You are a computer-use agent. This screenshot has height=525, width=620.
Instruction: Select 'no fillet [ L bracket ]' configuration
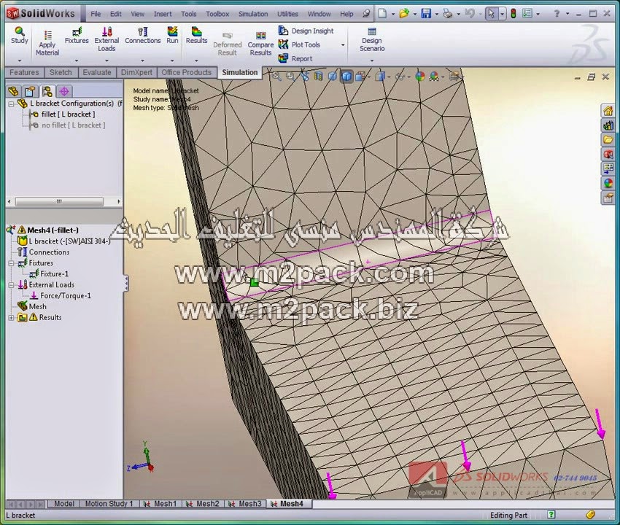pos(68,125)
